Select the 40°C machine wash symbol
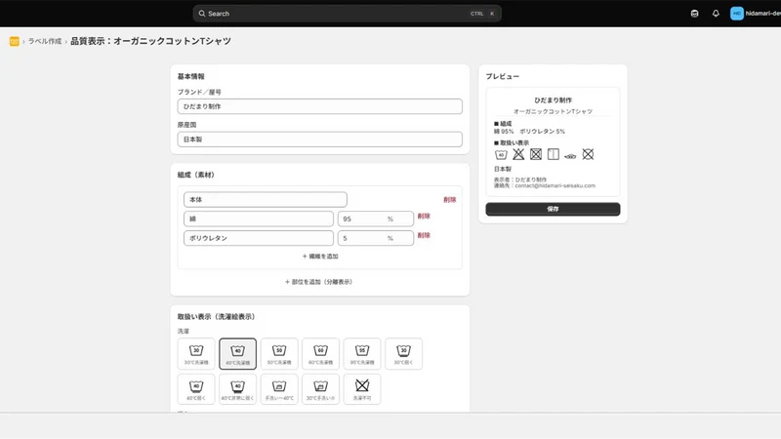 click(237, 354)
